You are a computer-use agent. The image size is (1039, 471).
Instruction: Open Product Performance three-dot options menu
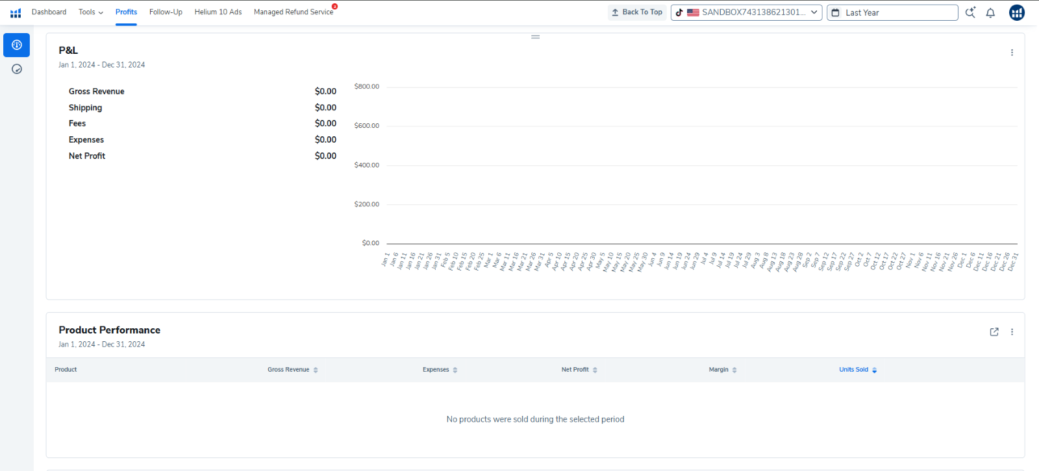(x=1012, y=332)
